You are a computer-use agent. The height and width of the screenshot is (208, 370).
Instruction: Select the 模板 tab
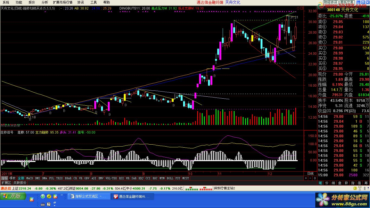click(12, 178)
